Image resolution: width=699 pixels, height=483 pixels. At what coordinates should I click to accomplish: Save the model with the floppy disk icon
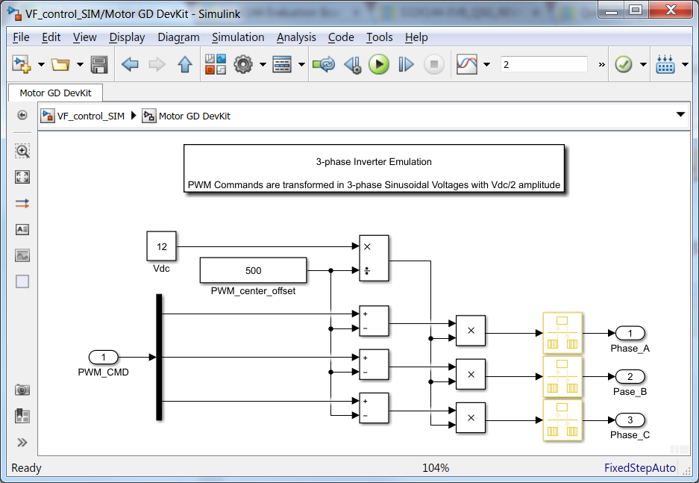coord(99,65)
